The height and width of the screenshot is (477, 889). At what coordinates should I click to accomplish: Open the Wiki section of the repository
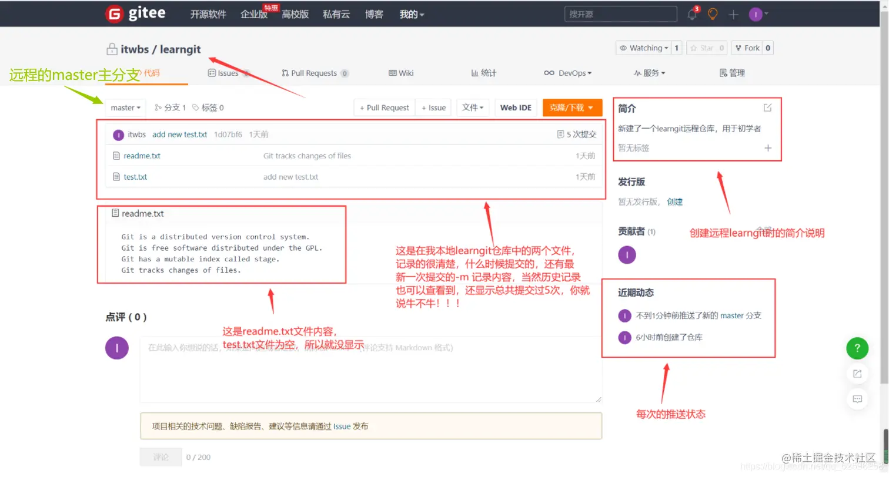pyautogui.click(x=405, y=73)
